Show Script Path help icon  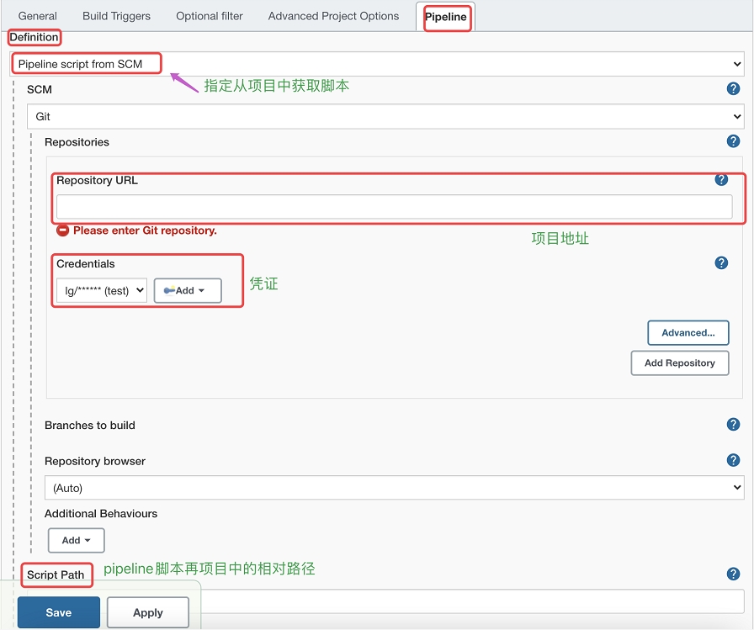[733, 574]
